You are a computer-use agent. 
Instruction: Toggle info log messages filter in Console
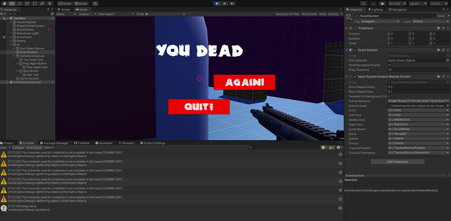324,148
